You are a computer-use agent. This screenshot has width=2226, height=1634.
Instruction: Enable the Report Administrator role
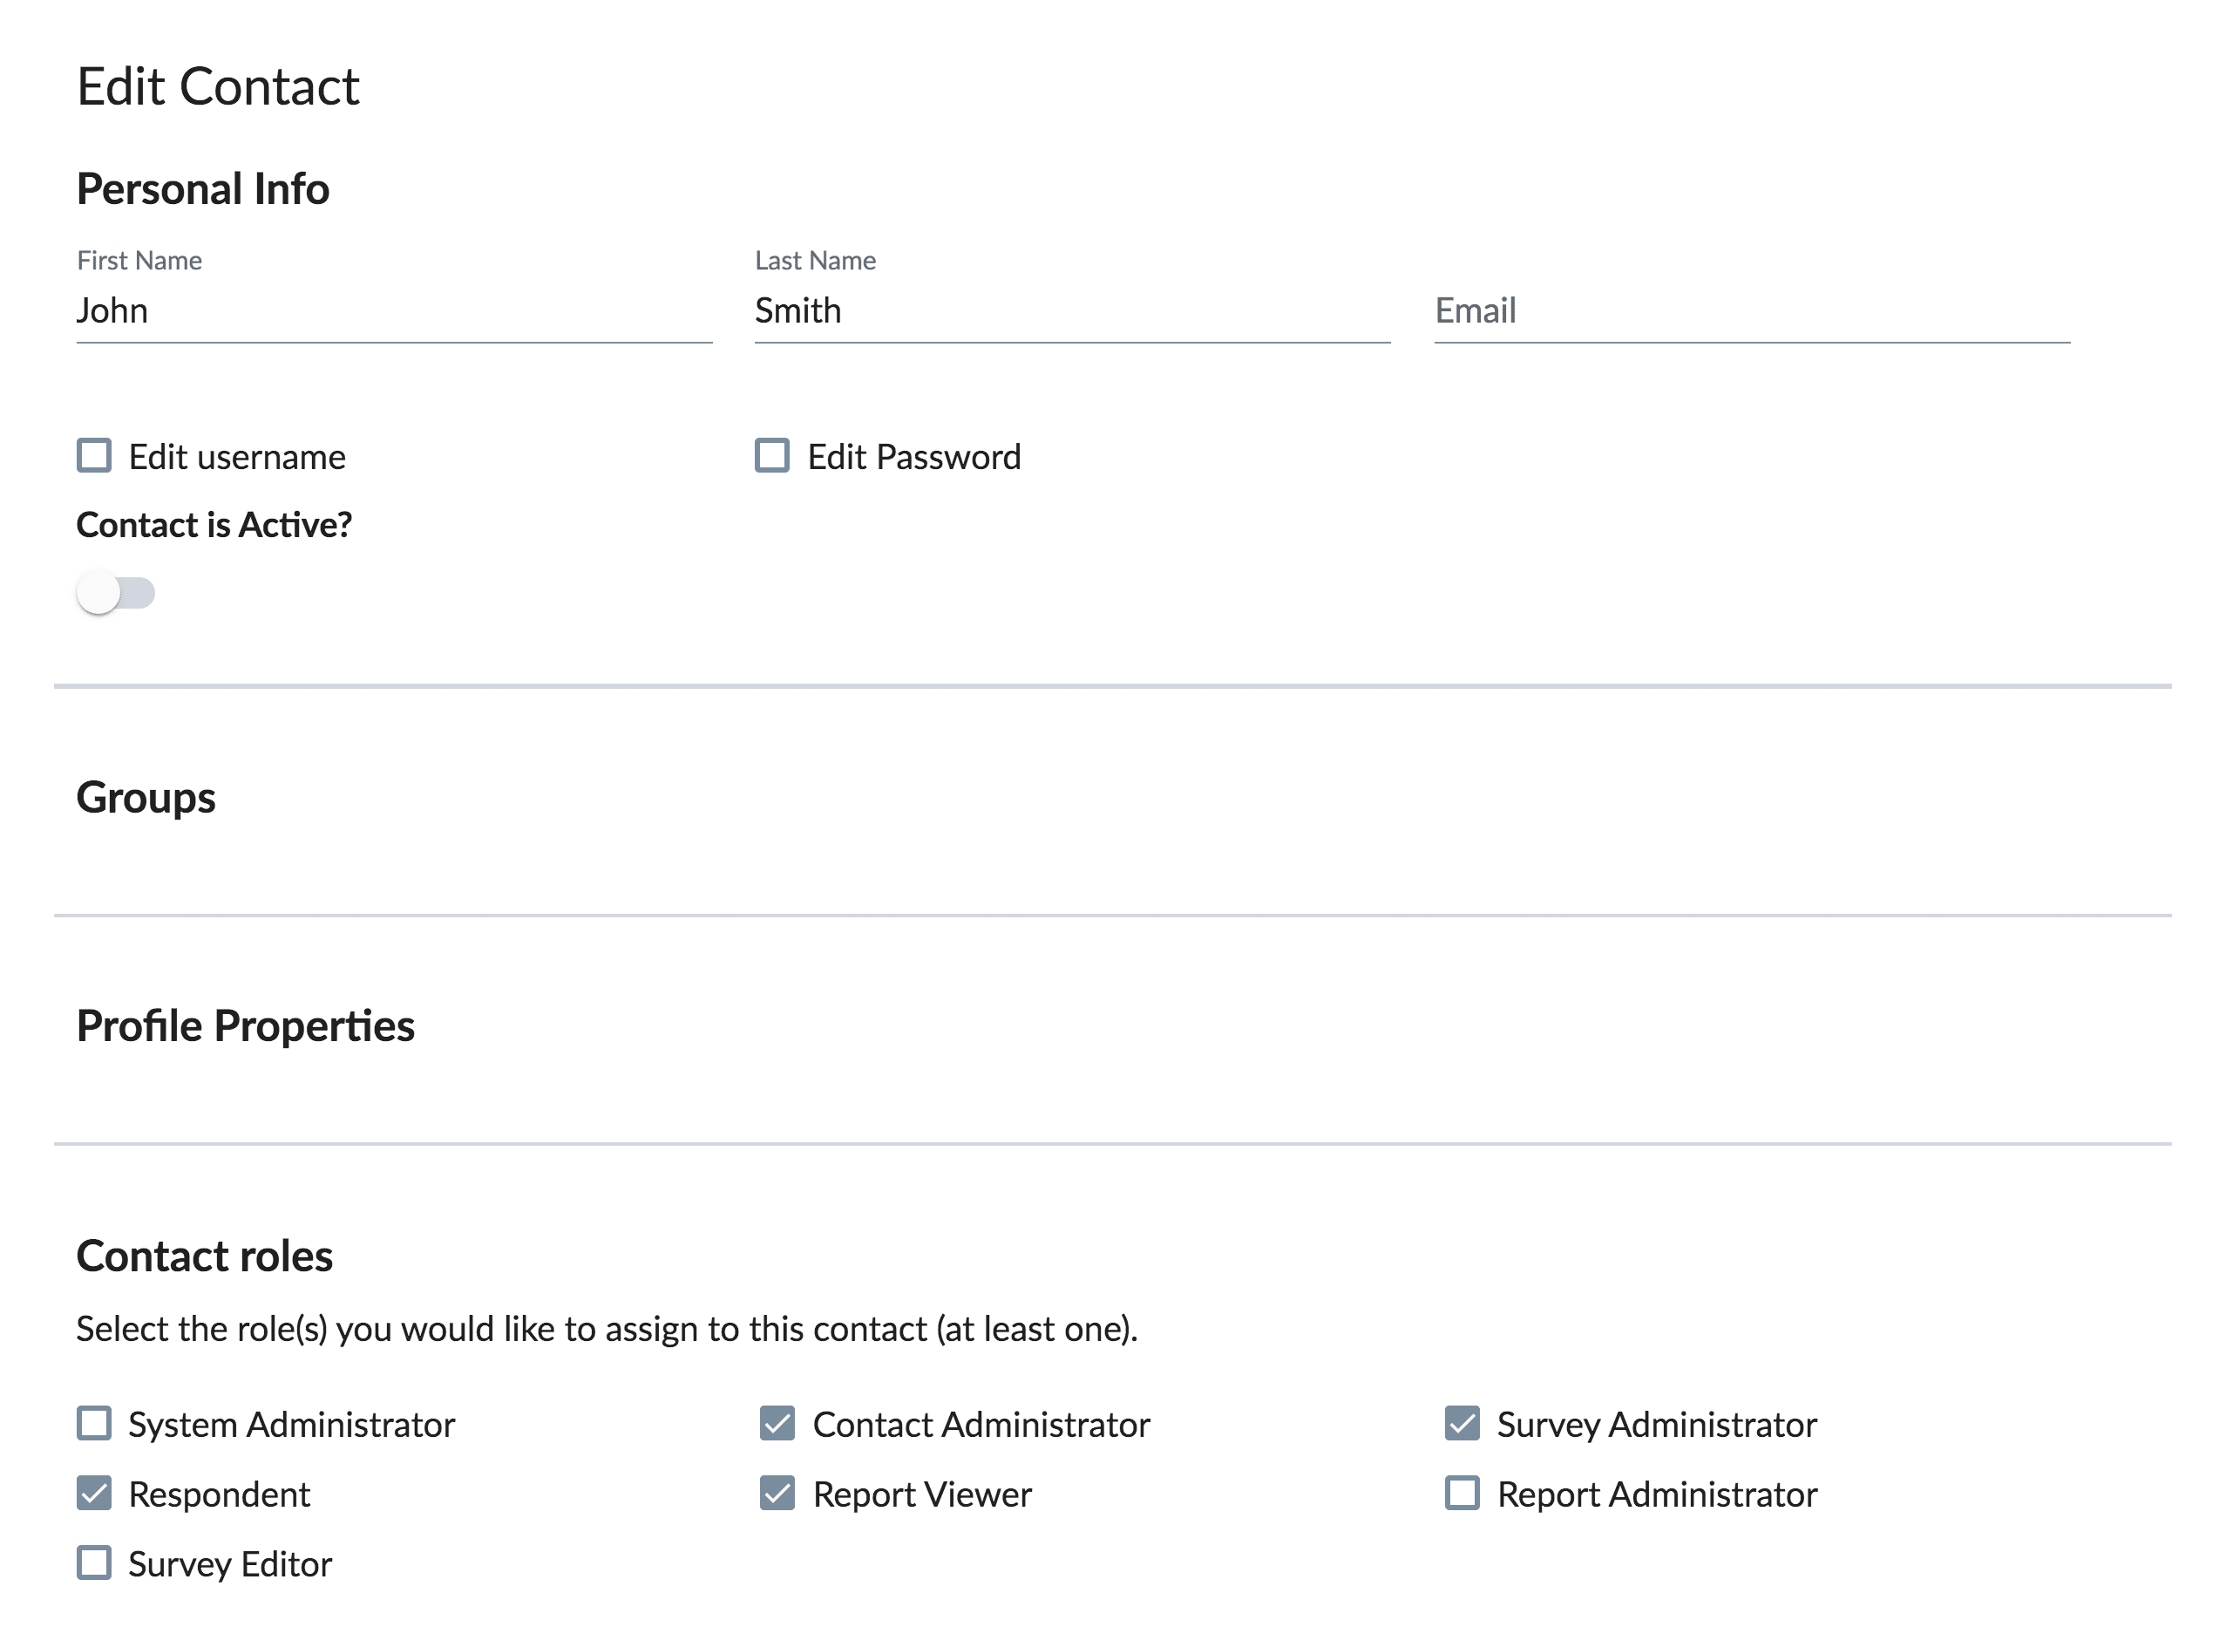point(1462,1493)
